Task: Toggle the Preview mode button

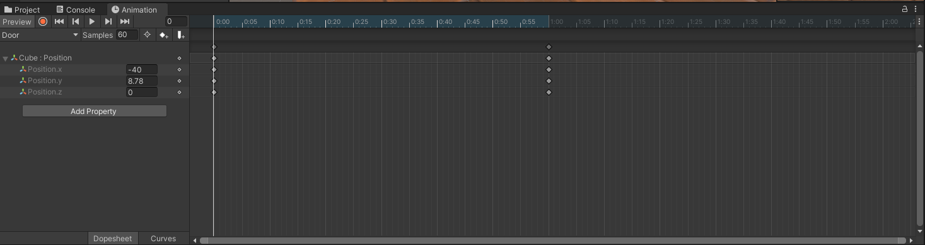Action: coord(16,21)
